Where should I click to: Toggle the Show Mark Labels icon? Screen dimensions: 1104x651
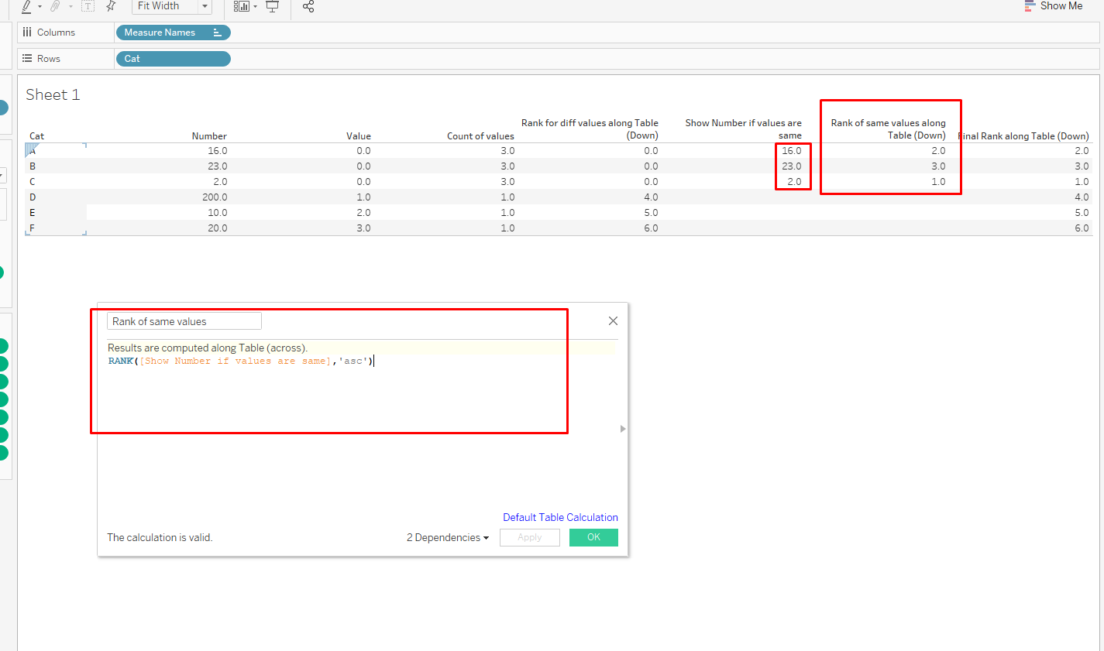88,6
